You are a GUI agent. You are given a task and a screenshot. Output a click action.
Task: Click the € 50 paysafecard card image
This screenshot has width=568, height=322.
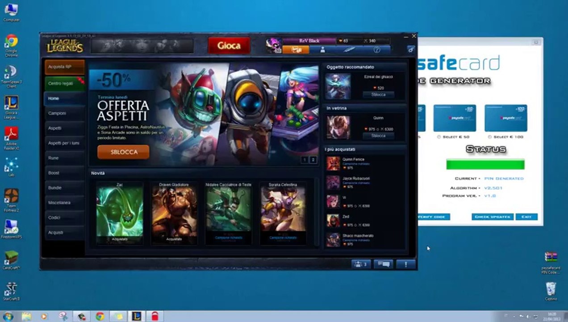click(x=455, y=118)
